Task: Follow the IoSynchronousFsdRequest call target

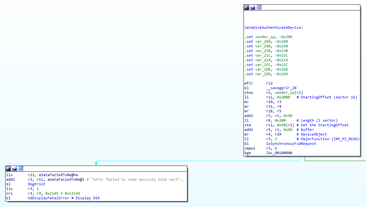Action: [x=291, y=144]
